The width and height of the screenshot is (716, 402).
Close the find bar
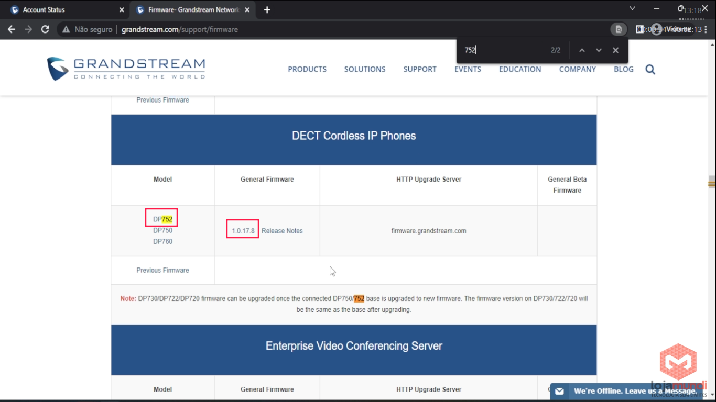(615, 50)
